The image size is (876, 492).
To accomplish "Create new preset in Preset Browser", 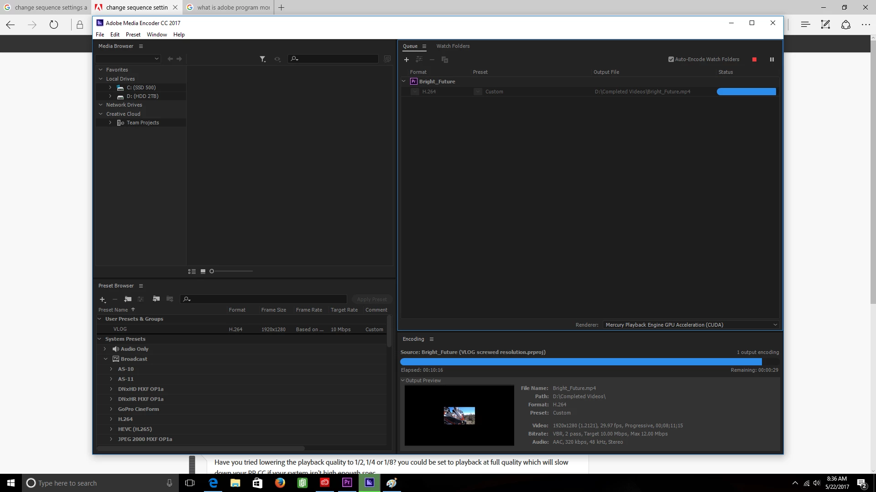I will click(x=103, y=299).
